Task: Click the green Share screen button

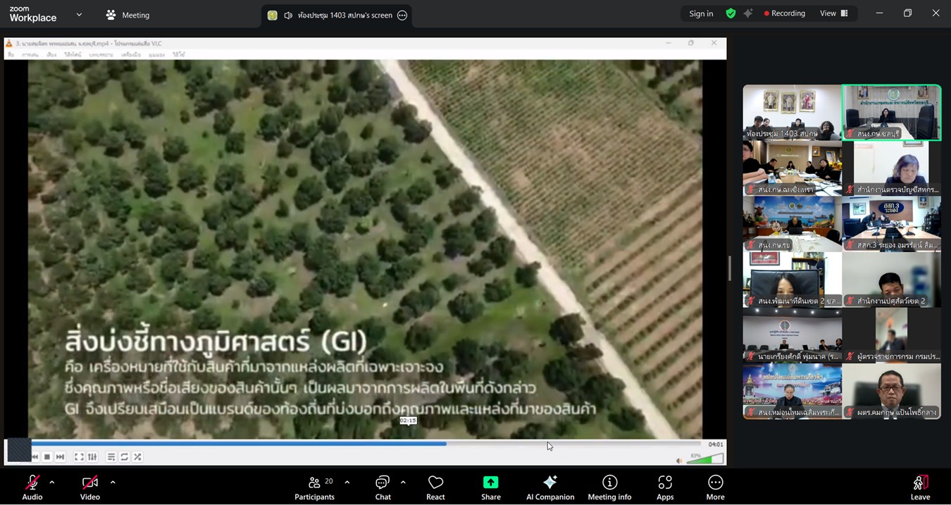Action: click(490, 487)
